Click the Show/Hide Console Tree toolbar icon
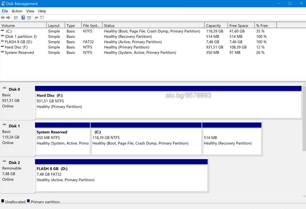Viewport: 306px width, 209px height. tap(16, 18)
